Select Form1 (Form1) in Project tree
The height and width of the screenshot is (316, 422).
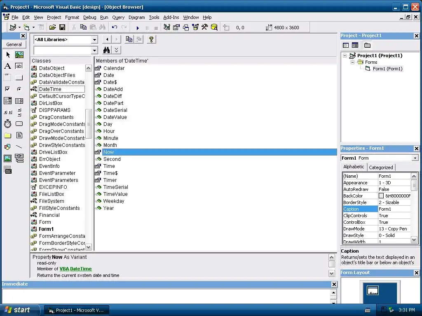tap(387, 69)
